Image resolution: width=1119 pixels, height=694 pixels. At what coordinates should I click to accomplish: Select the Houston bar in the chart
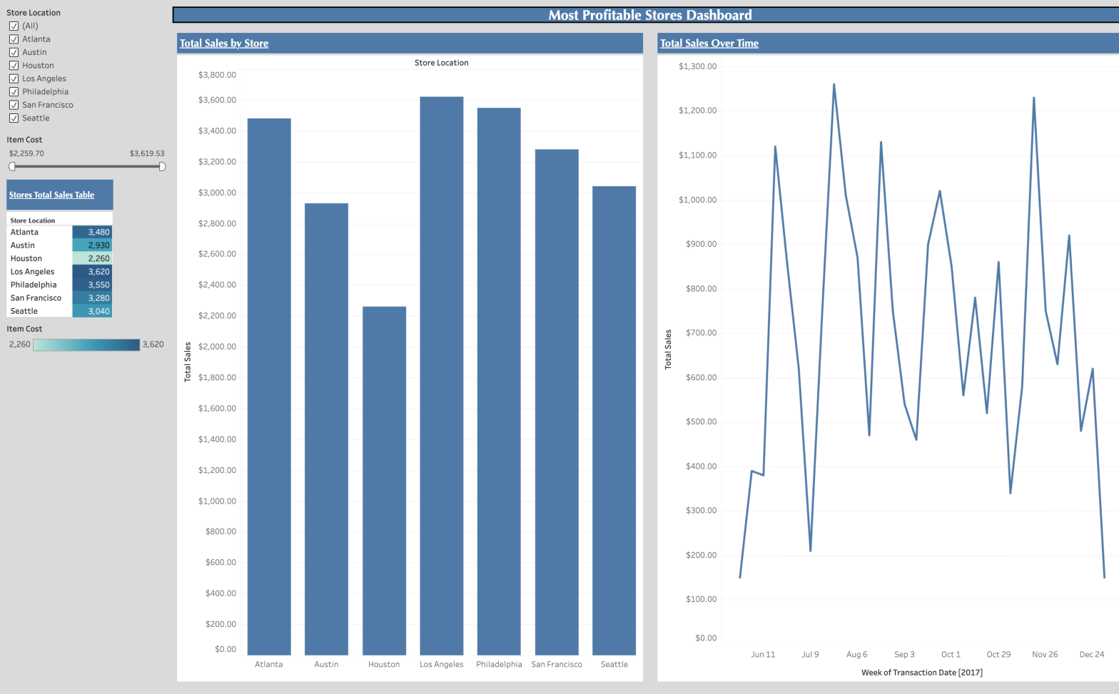384,480
